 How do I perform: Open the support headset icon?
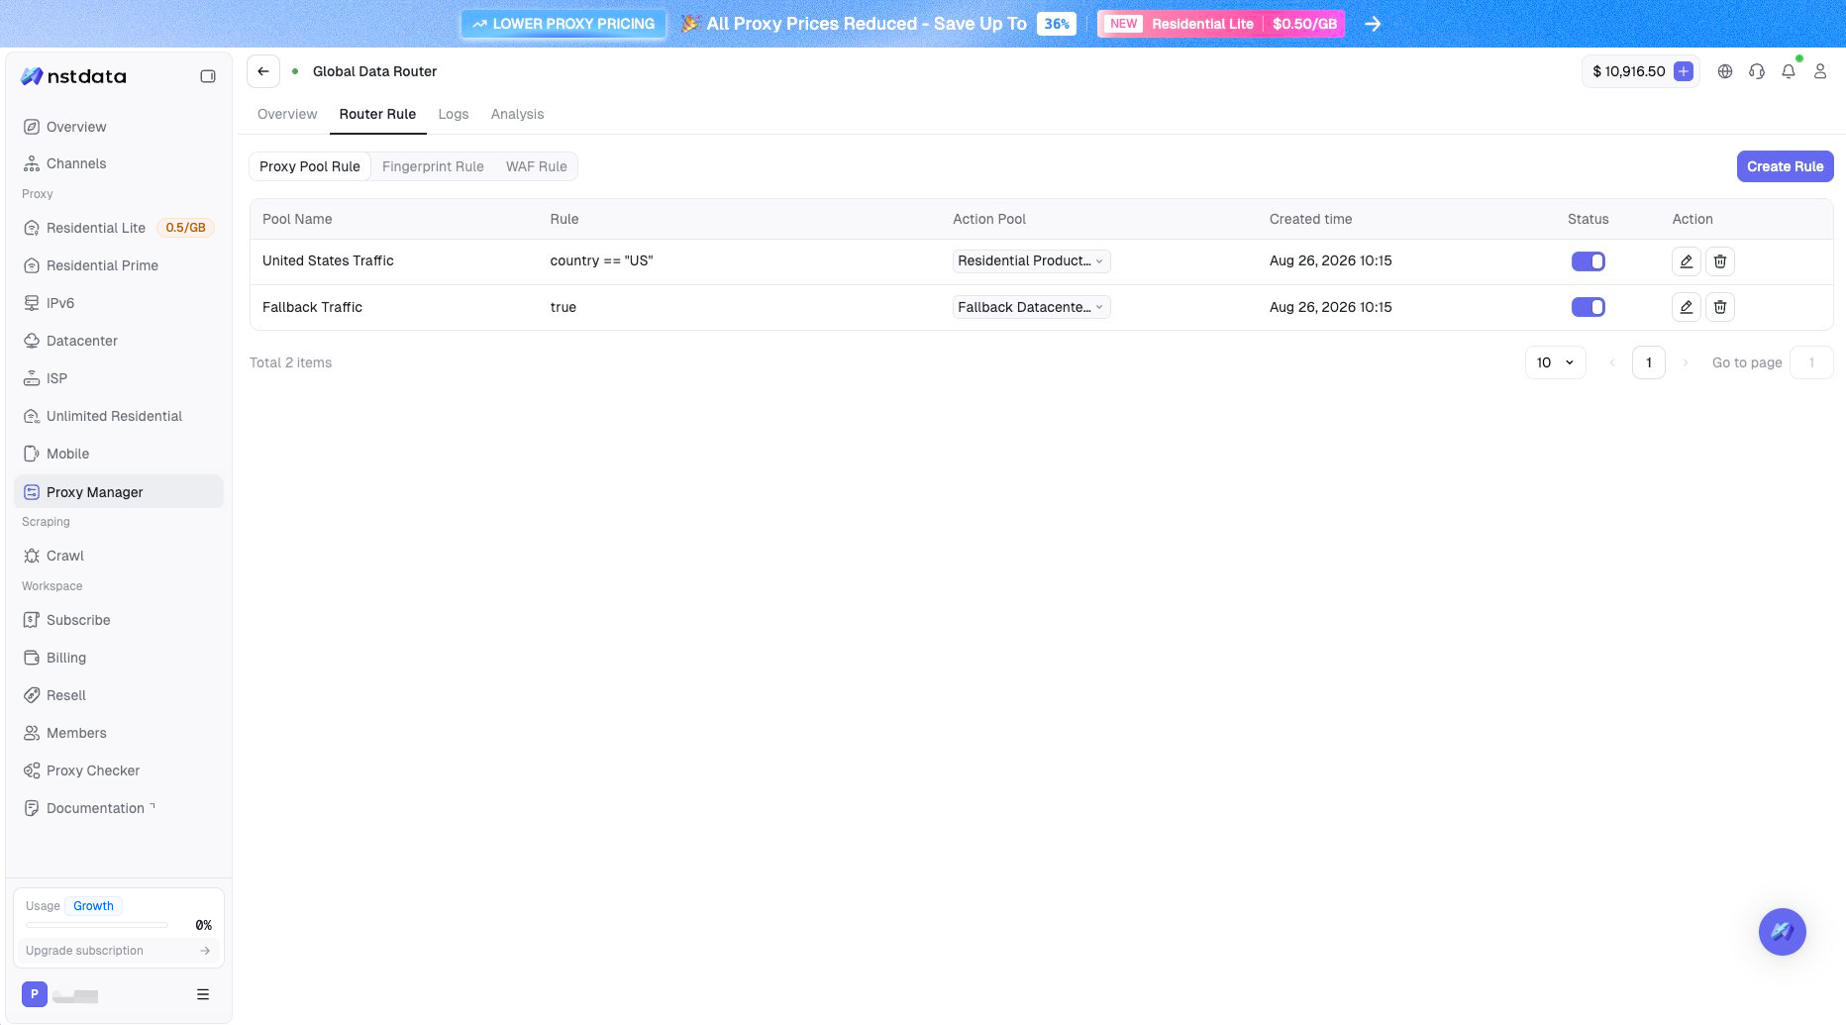1757,71
